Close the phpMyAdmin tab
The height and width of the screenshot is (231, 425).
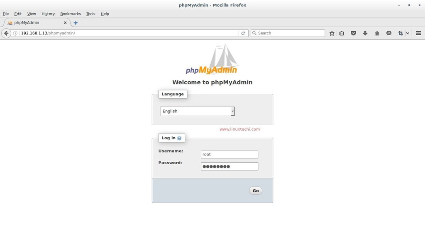[x=65, y=23]
